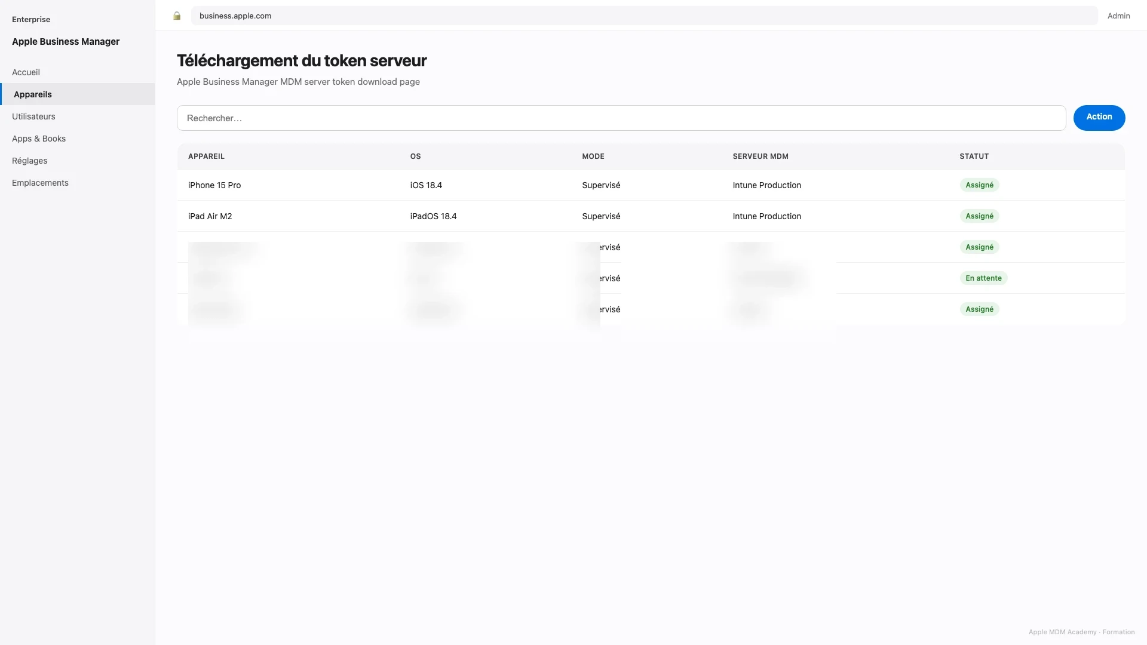Open the Admin account label
The width and height of the screenshot is (1147, 645).
click(1118, 16)
